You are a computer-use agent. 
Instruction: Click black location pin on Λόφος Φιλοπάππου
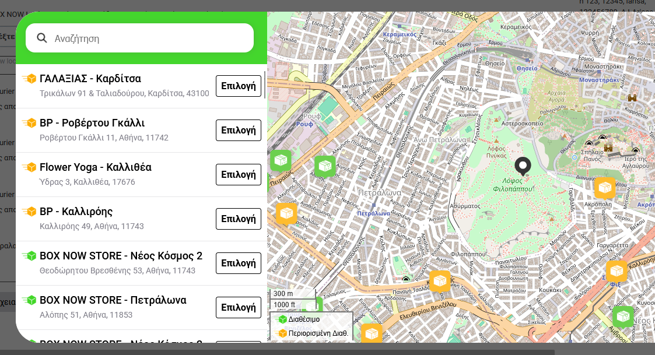click(x=523, y=166)
